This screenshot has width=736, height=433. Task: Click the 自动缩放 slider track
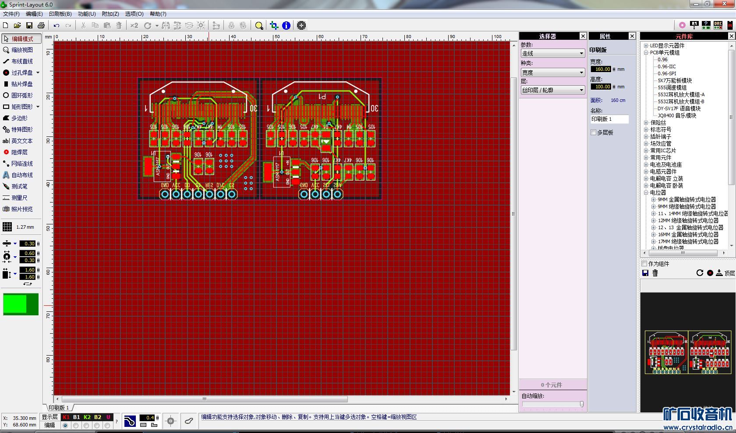pos(552,404)
